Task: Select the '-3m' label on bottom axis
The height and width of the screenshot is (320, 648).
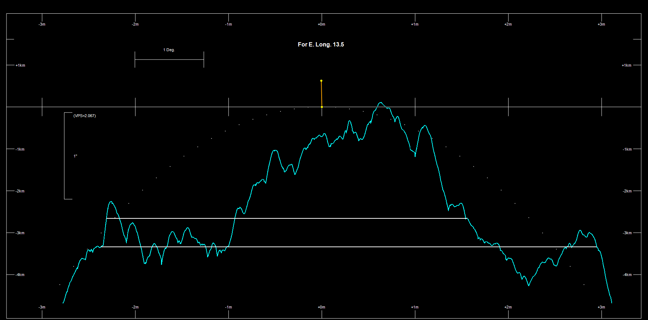Action: tap(42, 307)
